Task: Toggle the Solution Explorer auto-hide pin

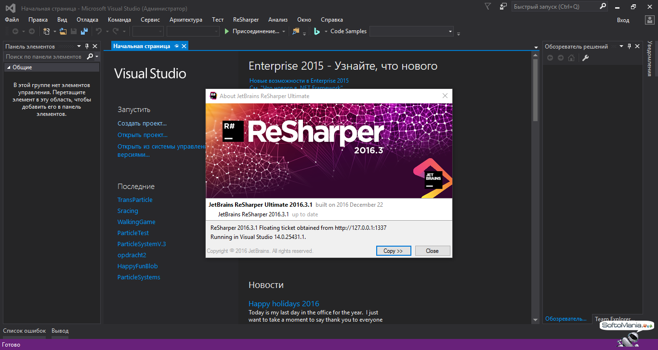Action: 630,46
